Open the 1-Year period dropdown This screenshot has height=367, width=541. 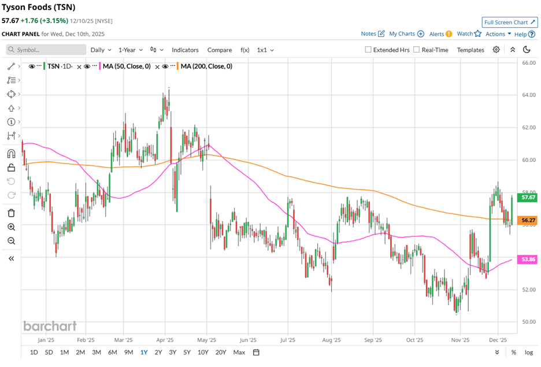[131, 50]
